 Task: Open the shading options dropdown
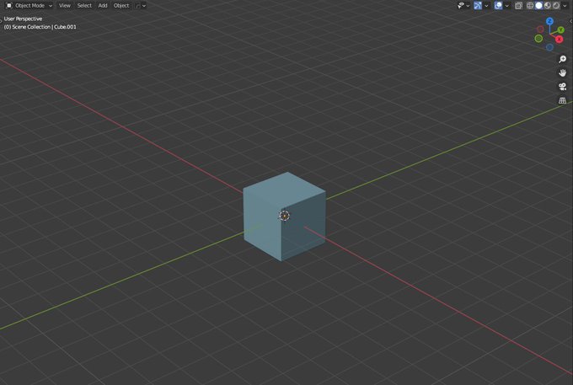point(565,6)
